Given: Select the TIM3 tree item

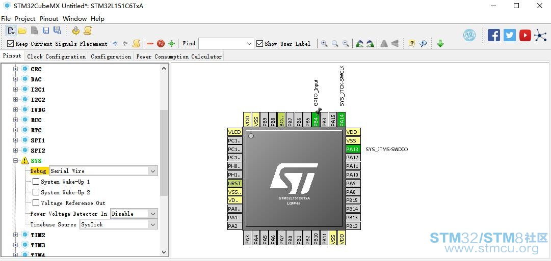Looking at the screenshot, I should [38, 245].
